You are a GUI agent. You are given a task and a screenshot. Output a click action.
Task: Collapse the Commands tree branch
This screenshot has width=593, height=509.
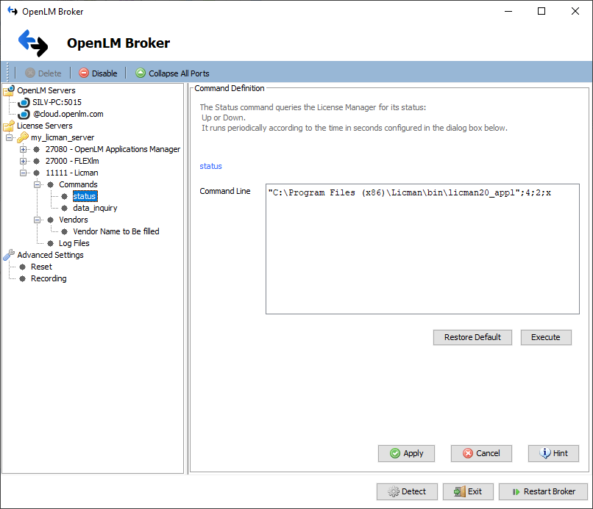(37, 184)
